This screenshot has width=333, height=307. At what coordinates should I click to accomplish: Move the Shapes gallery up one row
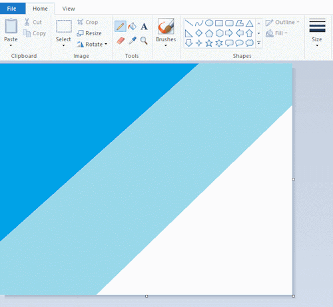pyautogui.click(x=259, y=23)
